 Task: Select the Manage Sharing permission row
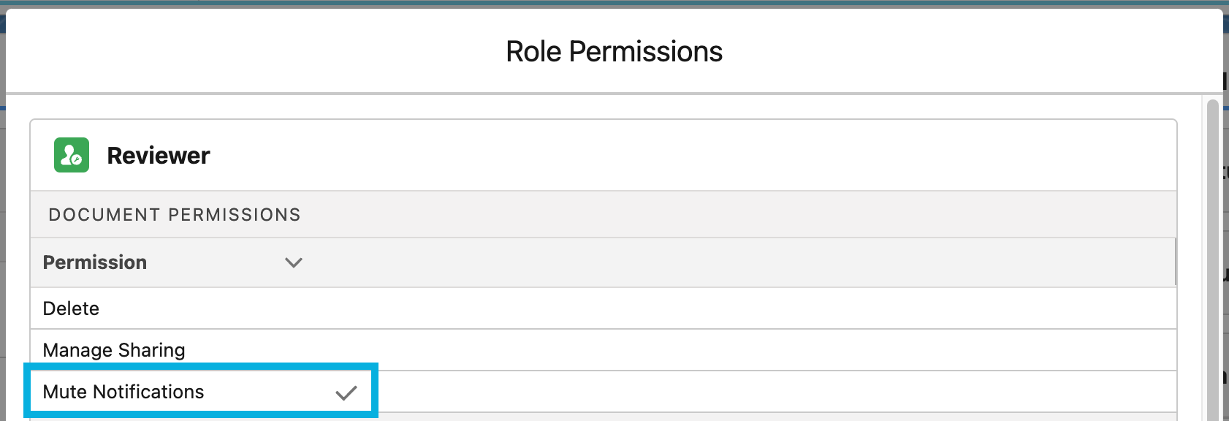coord(114,350)
